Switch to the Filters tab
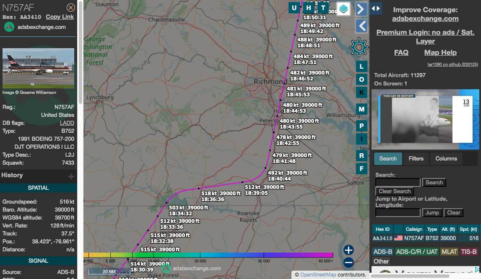This screenshot has height=279, width=481. (416, 159)
